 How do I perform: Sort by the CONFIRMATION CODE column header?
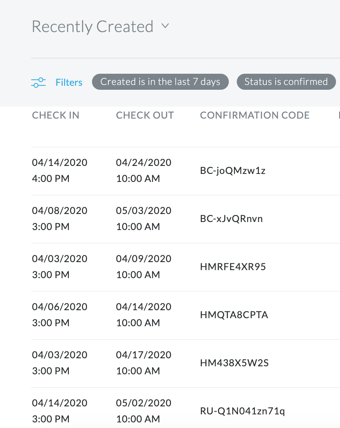click(255, 115)
